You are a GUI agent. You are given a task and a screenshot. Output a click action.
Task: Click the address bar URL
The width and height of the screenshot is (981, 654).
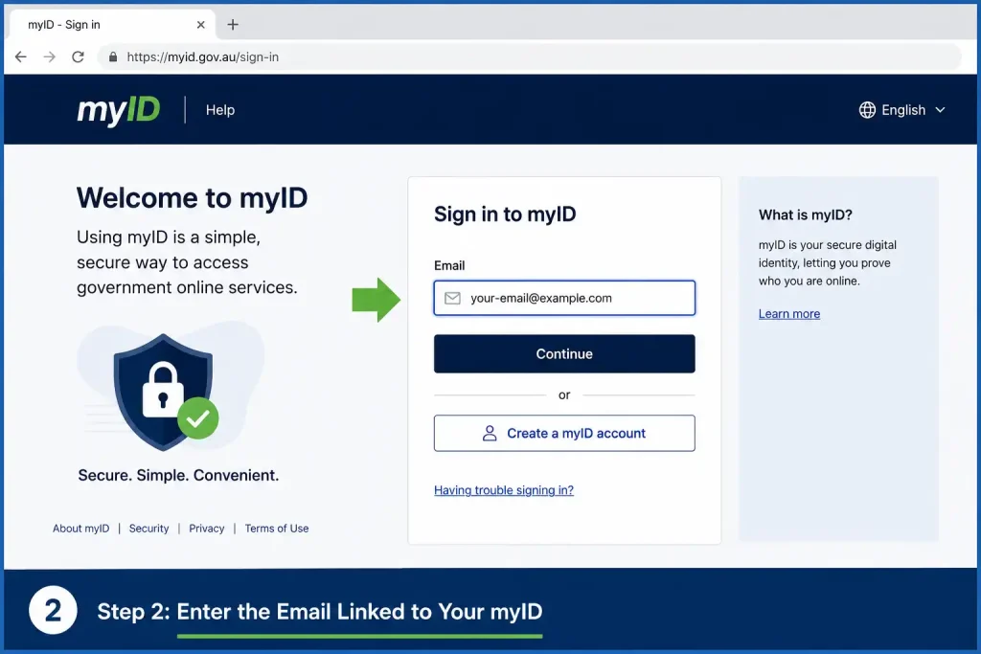coord(203,56)
